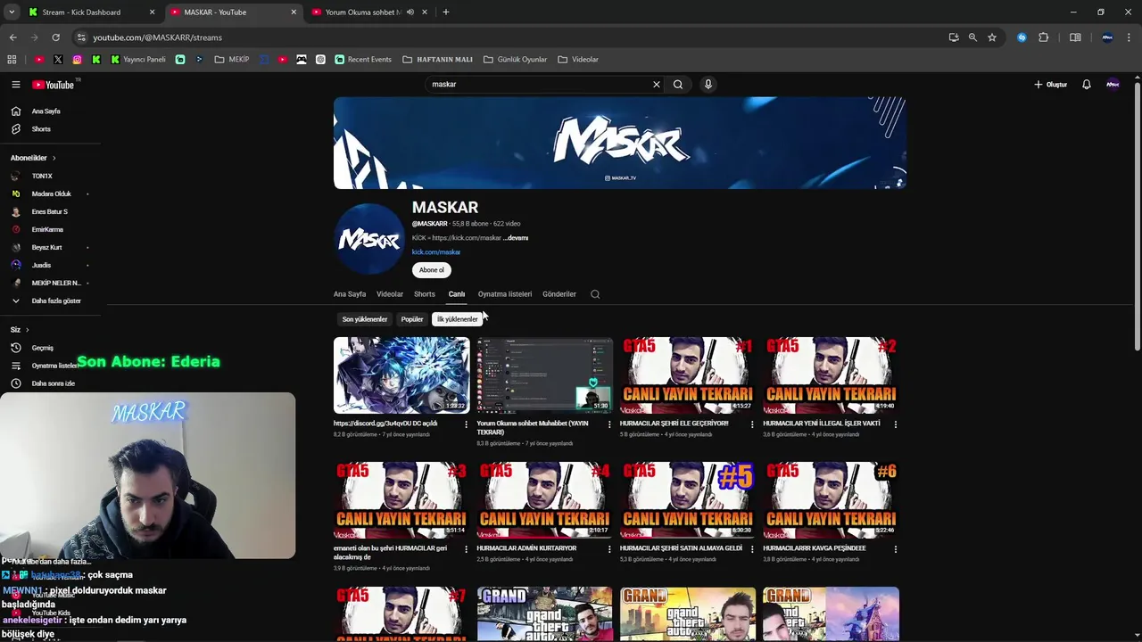
Task: Open HURMACILAR ŞEHRİ ELE GEÇERİYOR thumbnail
Action: [x=688, y=375]
